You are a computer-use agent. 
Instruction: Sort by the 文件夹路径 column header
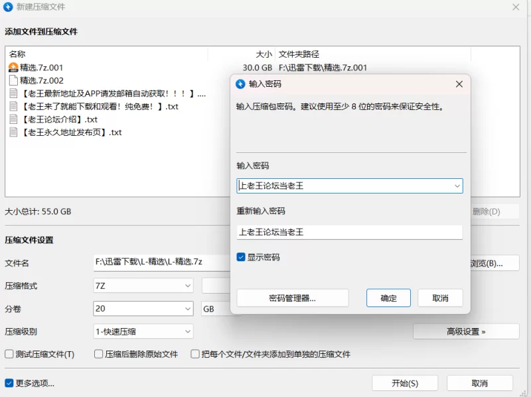[x=372, y=54]
